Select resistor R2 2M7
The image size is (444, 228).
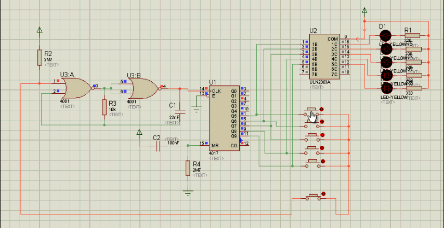(40, 58)
